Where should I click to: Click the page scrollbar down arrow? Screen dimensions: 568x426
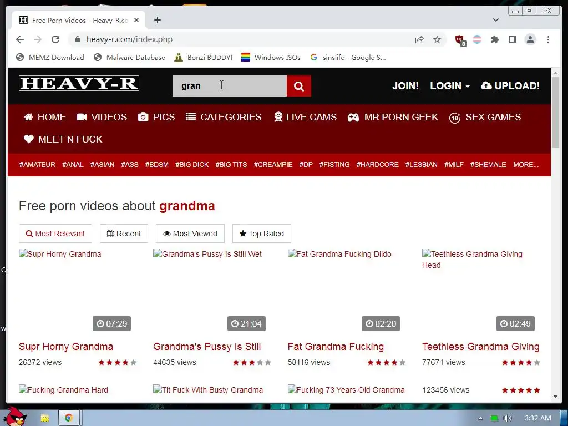pos(555,397)
